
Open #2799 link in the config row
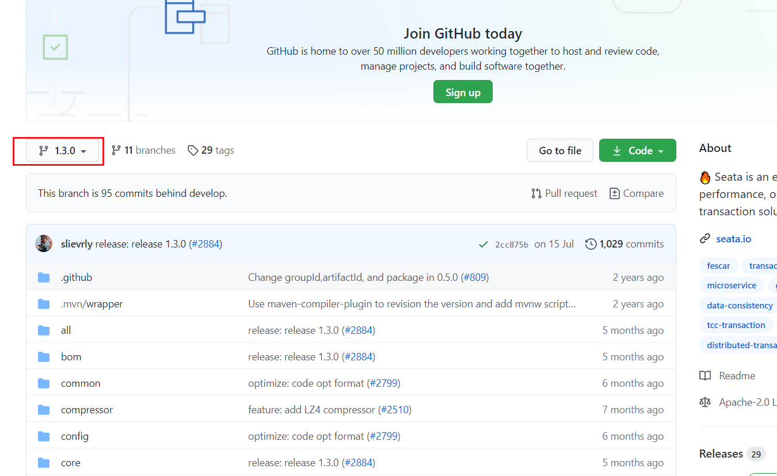(x=383, y=436)
